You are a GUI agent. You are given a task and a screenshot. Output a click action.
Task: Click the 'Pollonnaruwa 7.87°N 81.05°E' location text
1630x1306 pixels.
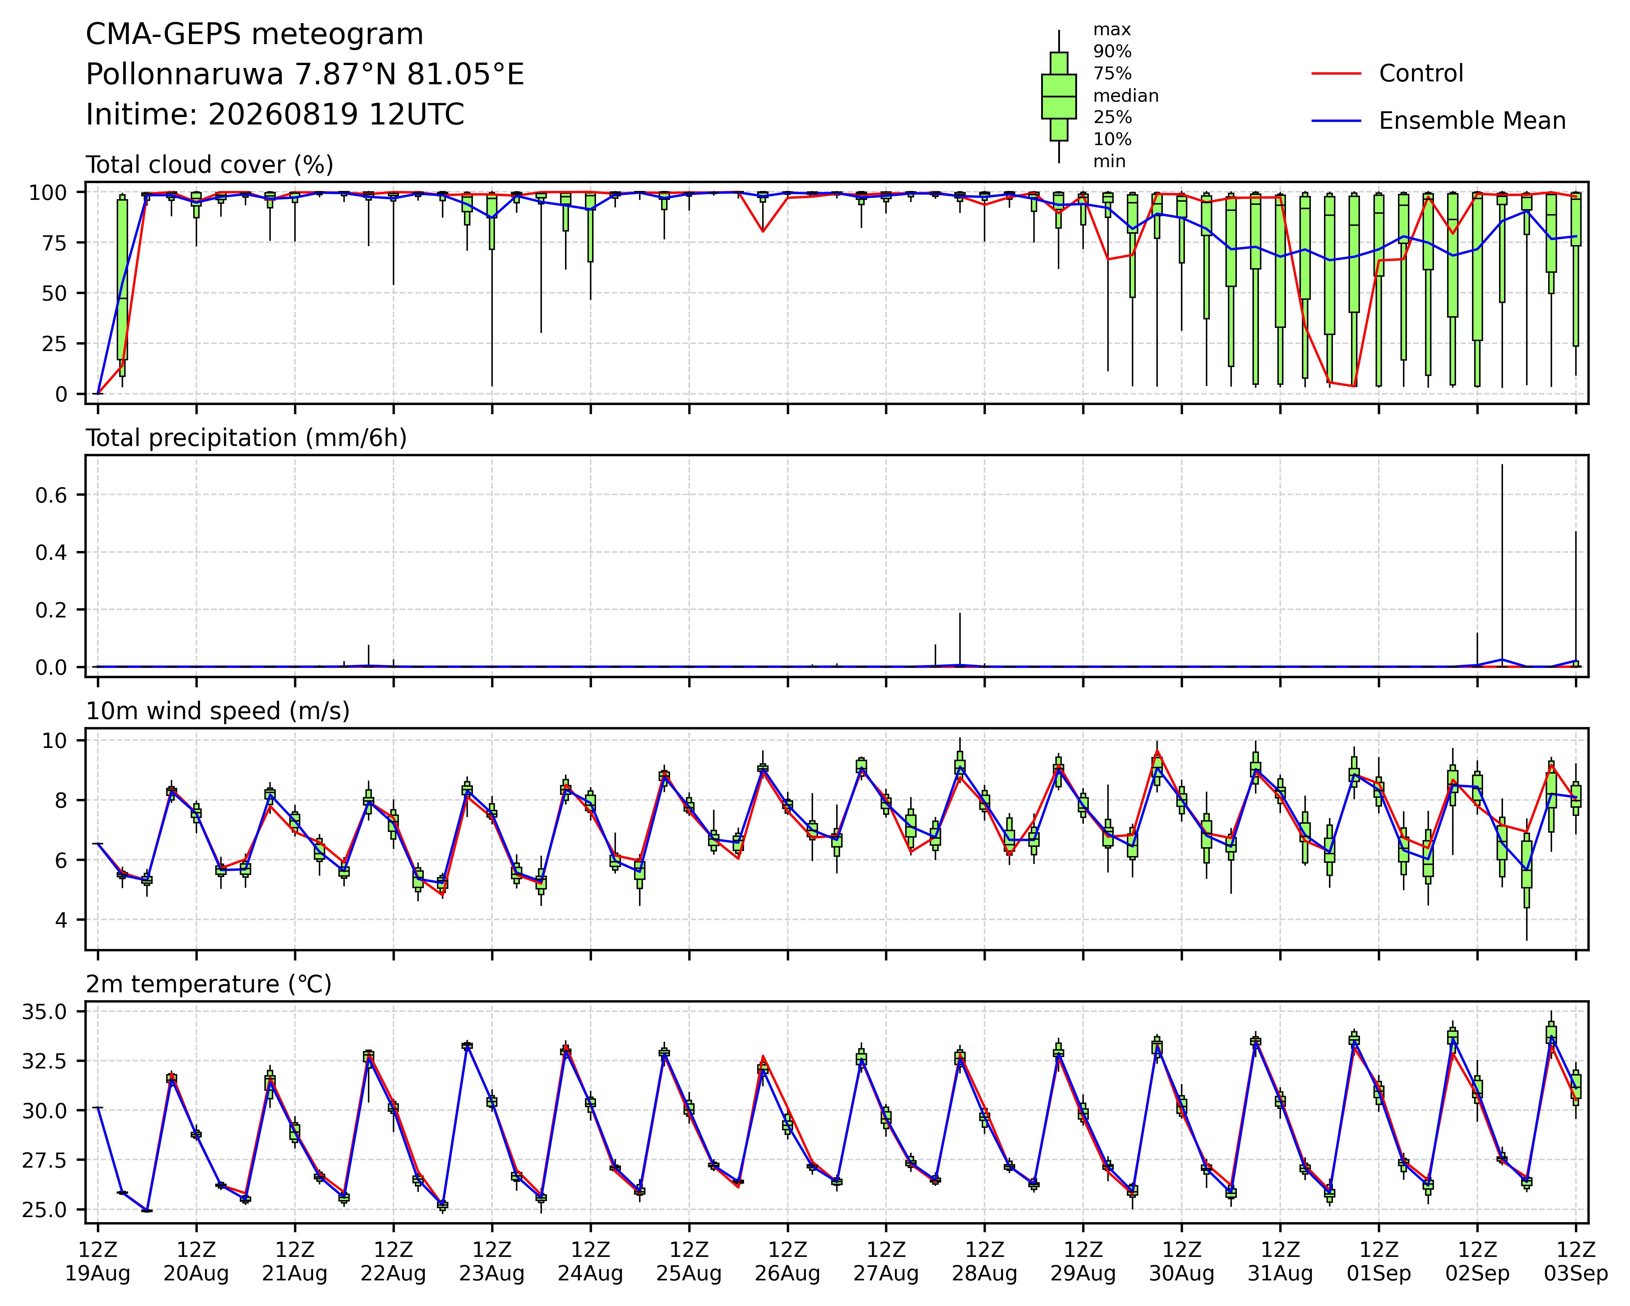(x=305, y=75)
